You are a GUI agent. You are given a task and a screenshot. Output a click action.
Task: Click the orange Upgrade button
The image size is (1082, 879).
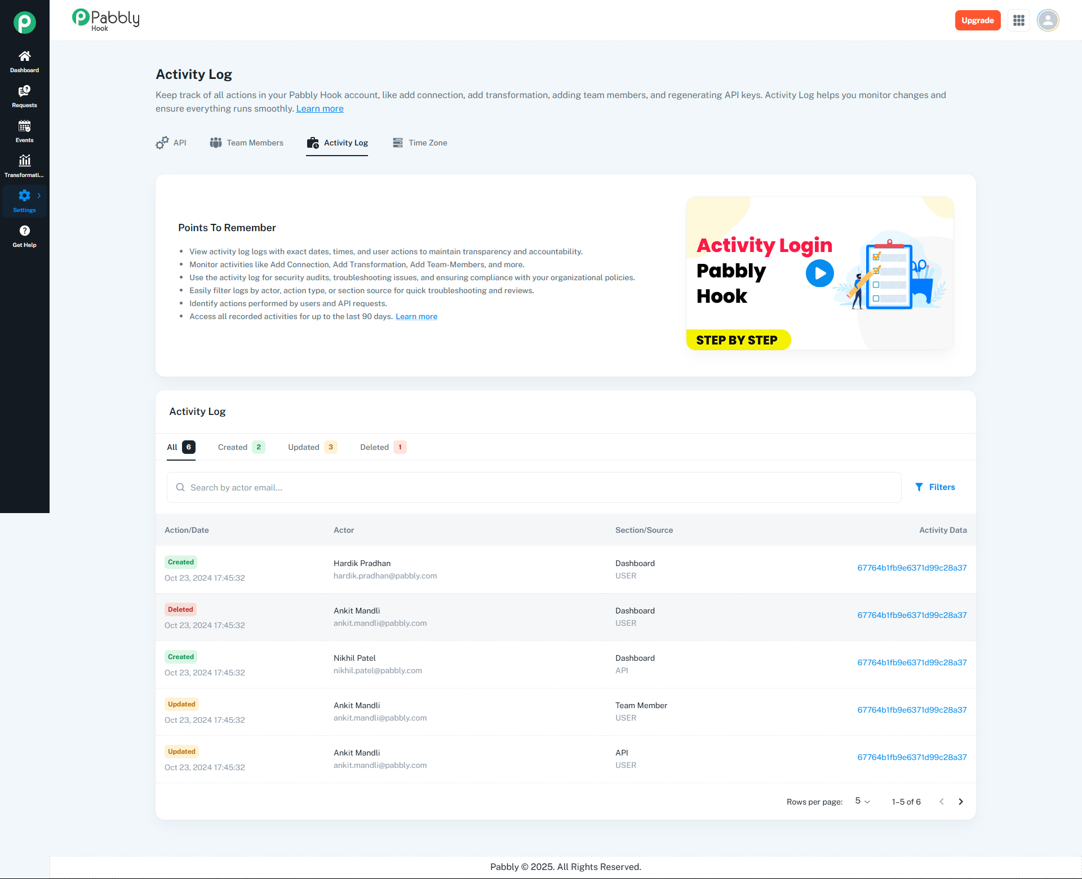pos(978,20)
